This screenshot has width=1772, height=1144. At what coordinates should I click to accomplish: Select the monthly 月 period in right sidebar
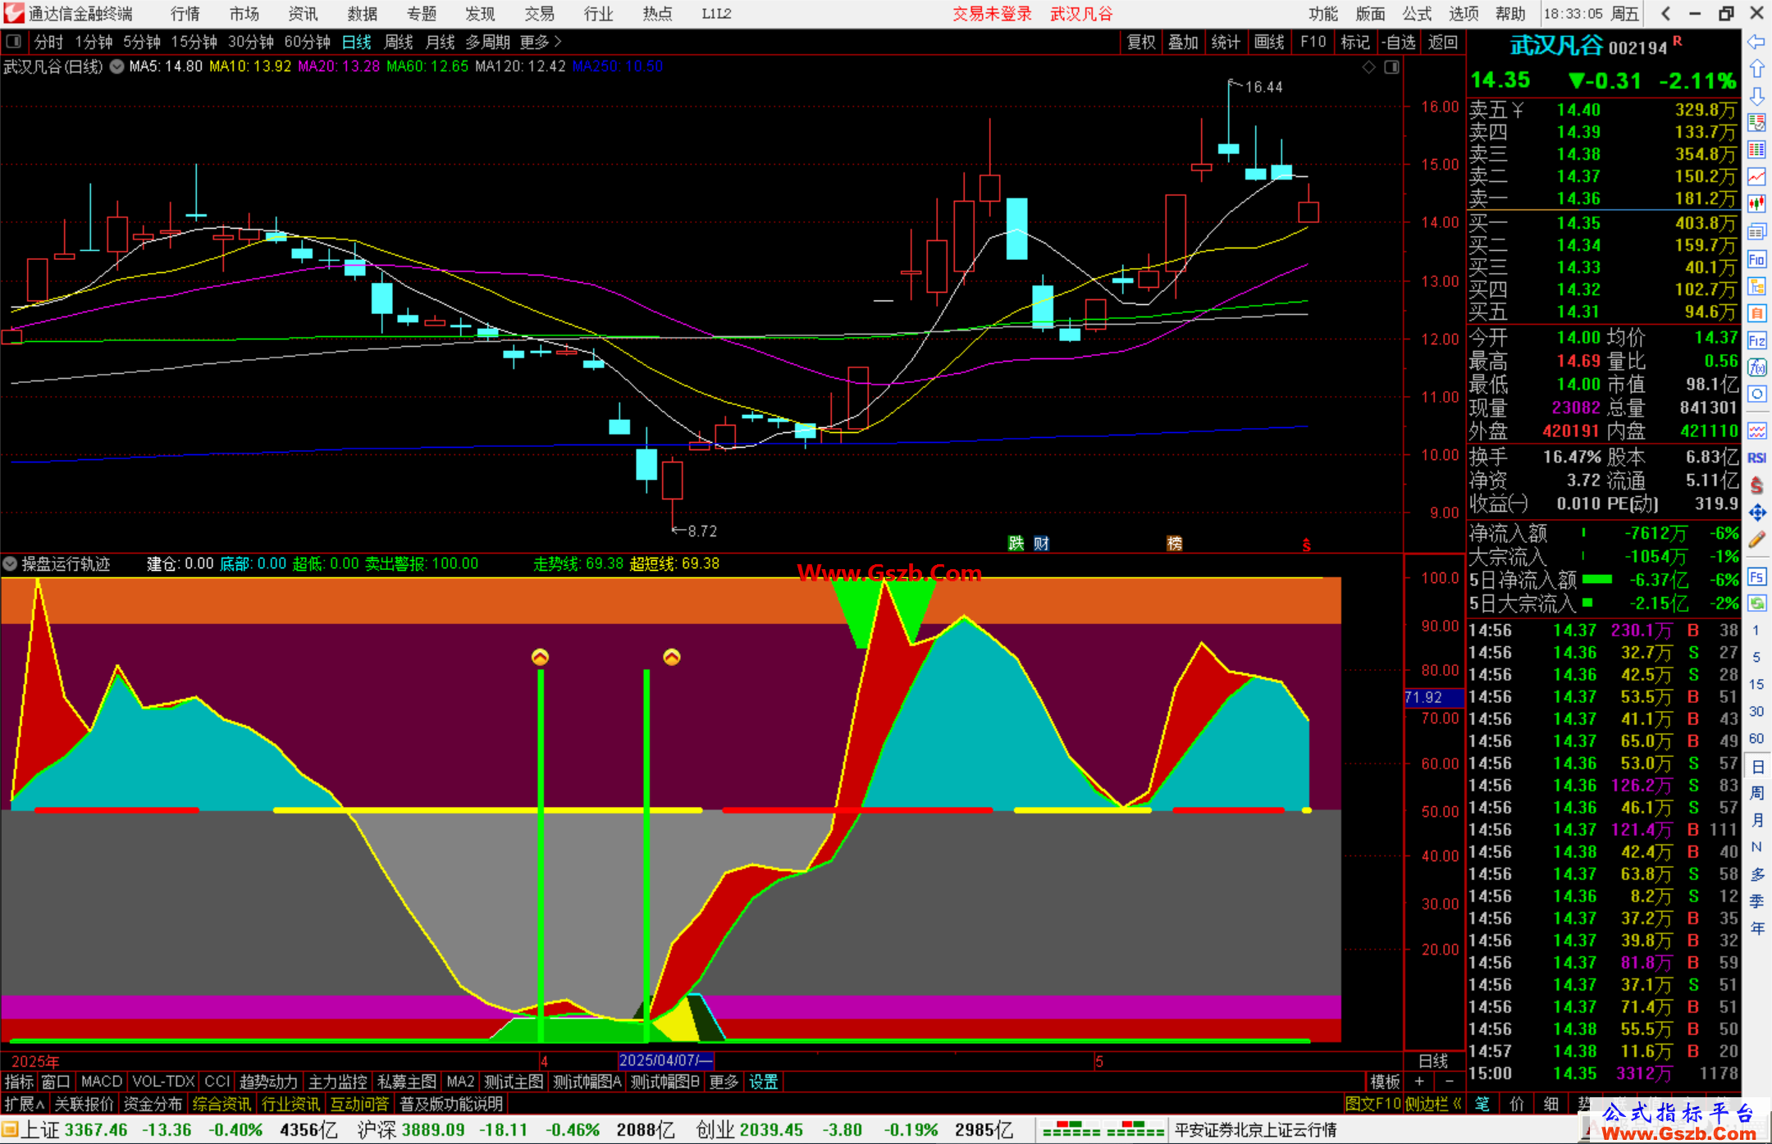coord(1756,820)
